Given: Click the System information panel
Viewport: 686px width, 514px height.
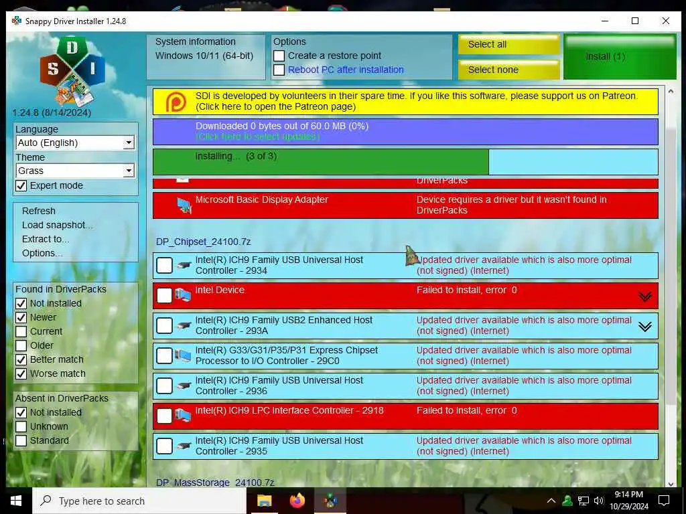Looking at the screenshot, I should coord(206,57).
